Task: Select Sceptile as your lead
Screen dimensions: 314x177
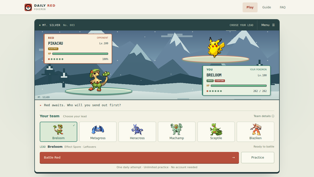Action: (216, 132)
